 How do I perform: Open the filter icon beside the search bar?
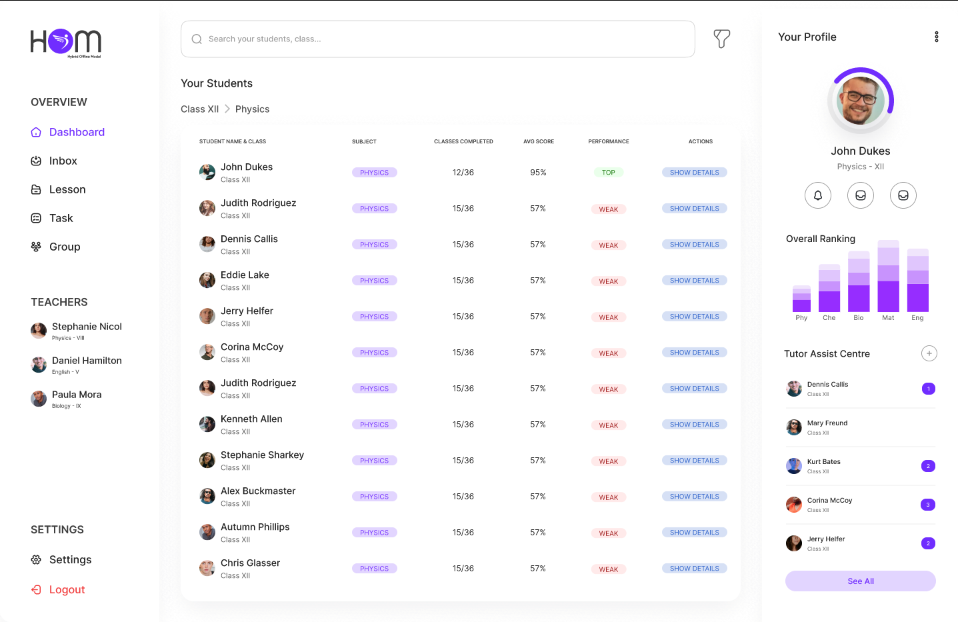pyautogui.click(x=722, y=39)
